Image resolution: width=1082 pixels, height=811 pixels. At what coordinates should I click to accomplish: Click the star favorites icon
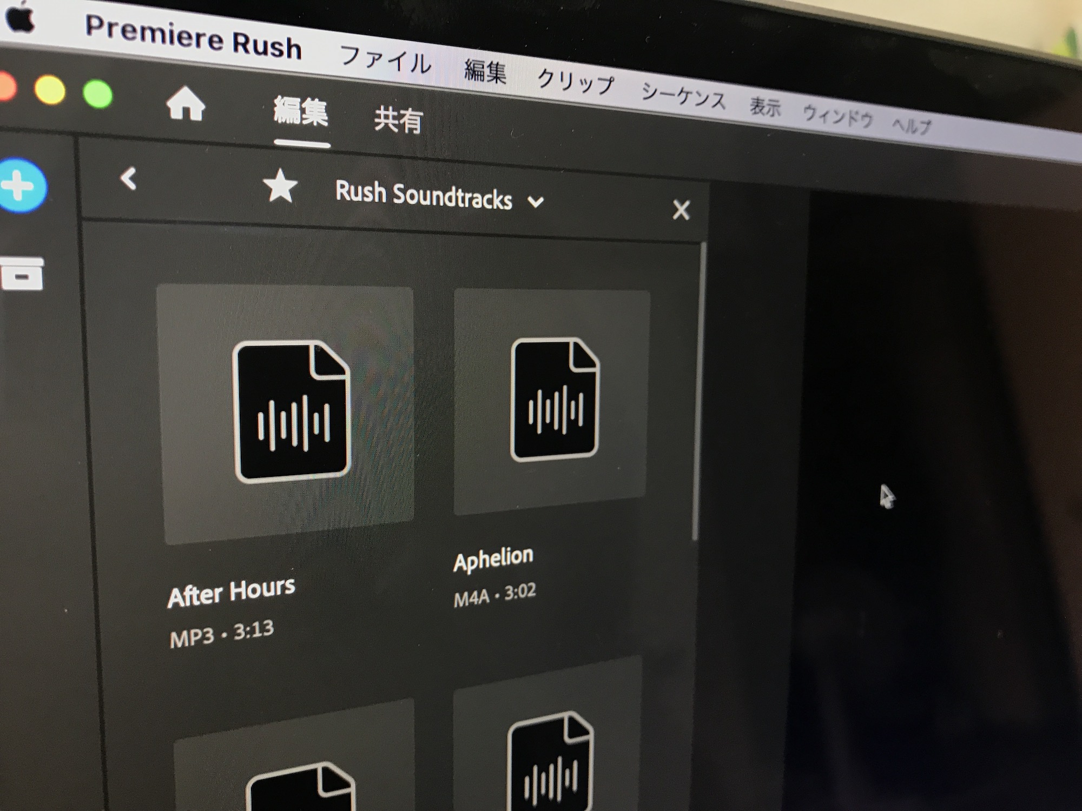[280, 187]
